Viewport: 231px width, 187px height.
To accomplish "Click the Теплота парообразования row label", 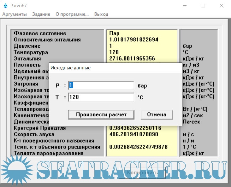I will pyautogui.click(x=49, y=153).
